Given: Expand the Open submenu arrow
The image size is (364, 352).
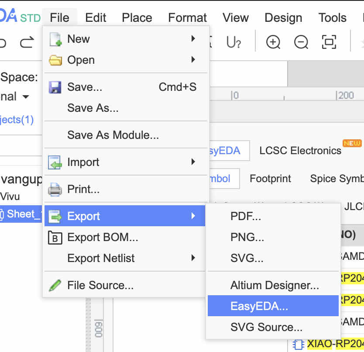Looking at the screenshot, I should click(193, 60).
